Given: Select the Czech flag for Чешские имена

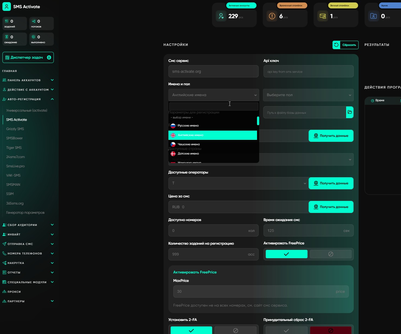Looking at the screenshot, I should click(173, 144).
